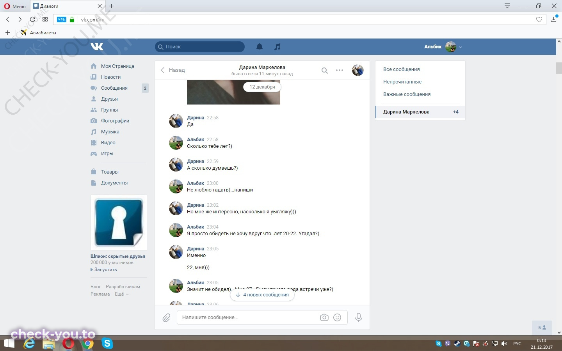
Task: Click Назад to leave the chat
Action: point(173,70)
